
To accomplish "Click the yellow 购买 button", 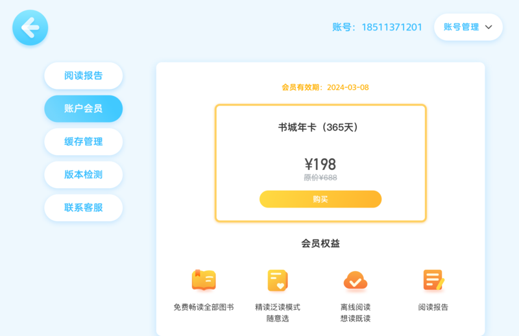I will (x=320, y=199).
